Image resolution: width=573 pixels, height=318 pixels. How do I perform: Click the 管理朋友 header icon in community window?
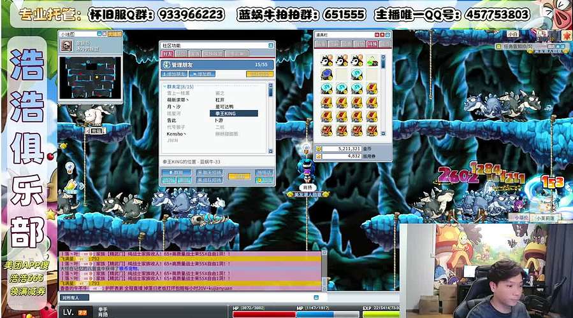[166, 64]
